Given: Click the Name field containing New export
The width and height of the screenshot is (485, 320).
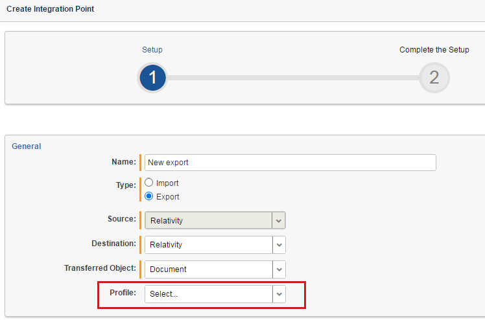Looking at the screenshot, I should pyautogui.click(x=290, y=163).
